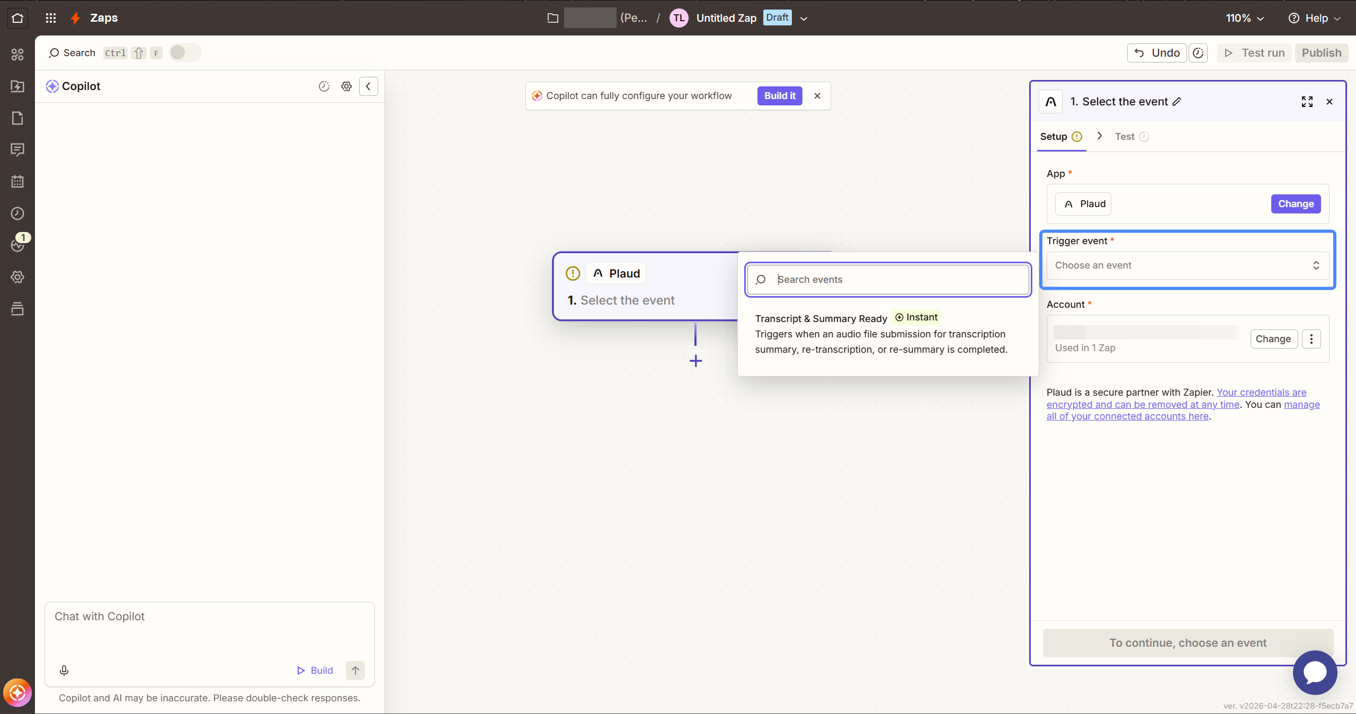Open the sidebar history clock icon
Viewport: 1356px width, 714px height.
tap(17, 213)
